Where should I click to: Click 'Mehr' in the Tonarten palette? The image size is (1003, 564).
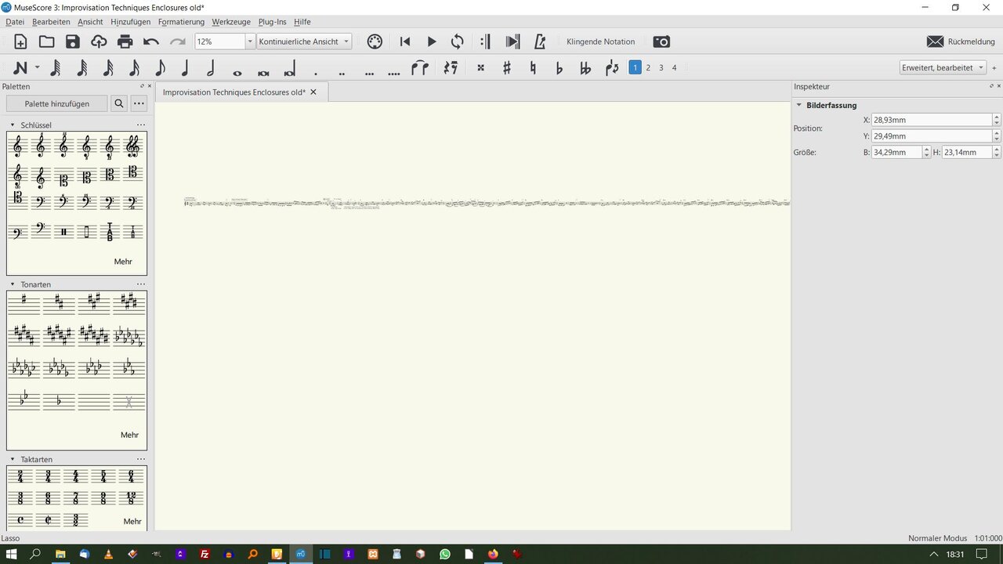coord(129,435)
